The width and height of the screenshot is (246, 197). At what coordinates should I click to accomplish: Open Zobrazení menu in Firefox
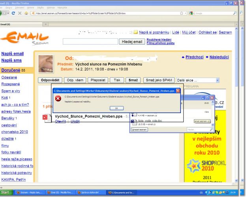tap(20, 7)
